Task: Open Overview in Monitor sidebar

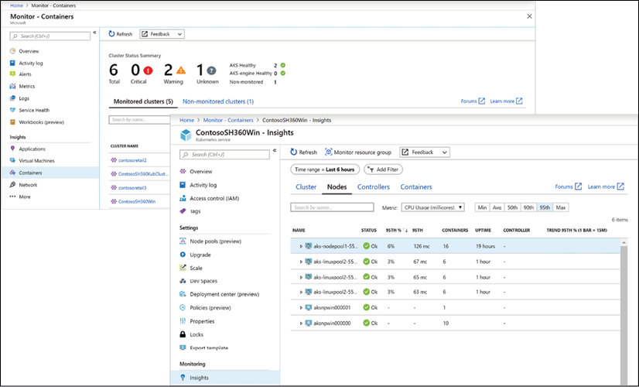Action: (x=29, y=51)
